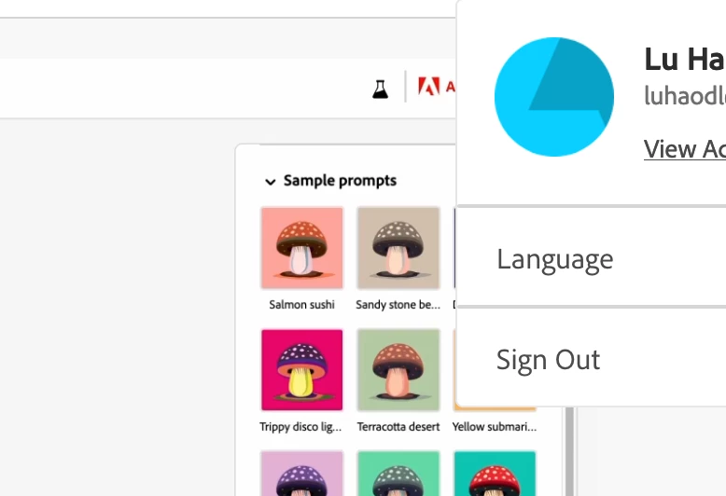
Task: Click the blue profile avatar circle
Action: coord(554,97)
